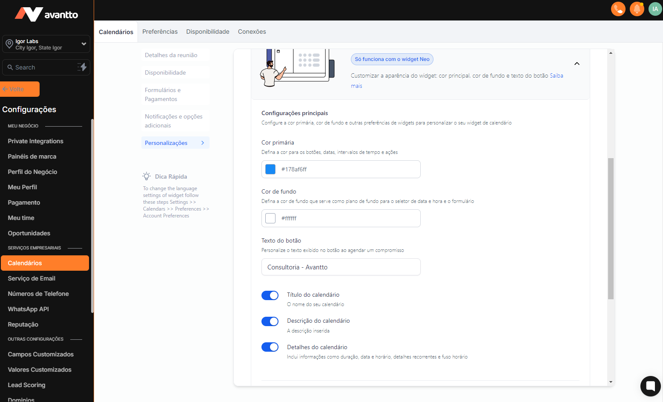Open the chat widget bubble icon
663x402 pixels.
(x=650, y=386)
